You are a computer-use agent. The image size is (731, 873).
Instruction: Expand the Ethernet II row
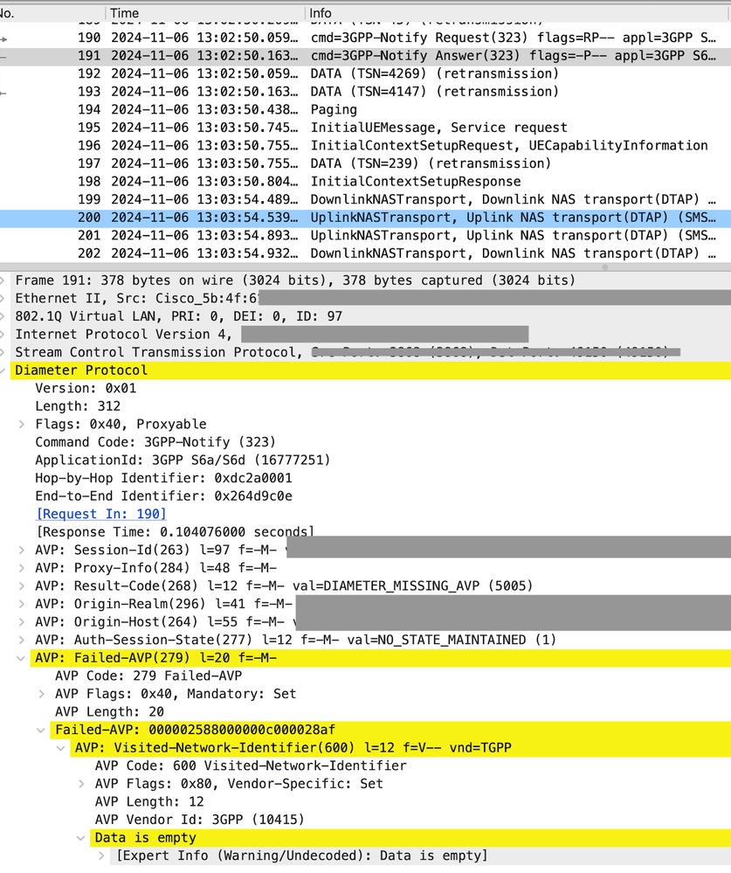3,298
